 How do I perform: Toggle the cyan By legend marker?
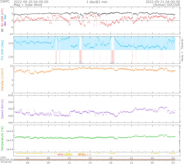point(5,16)
